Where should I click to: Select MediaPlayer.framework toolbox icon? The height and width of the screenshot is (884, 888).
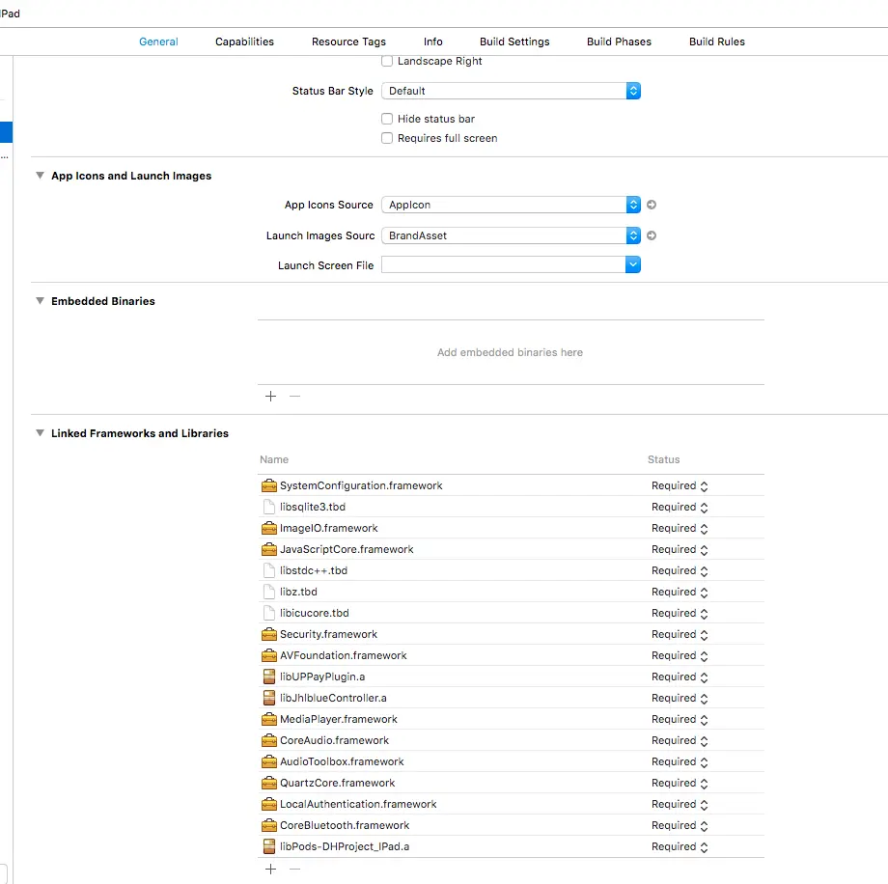tap(269, 719)
